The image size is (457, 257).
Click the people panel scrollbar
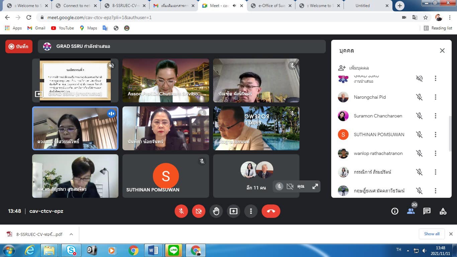pyautogui.click(x=450, y=134)
